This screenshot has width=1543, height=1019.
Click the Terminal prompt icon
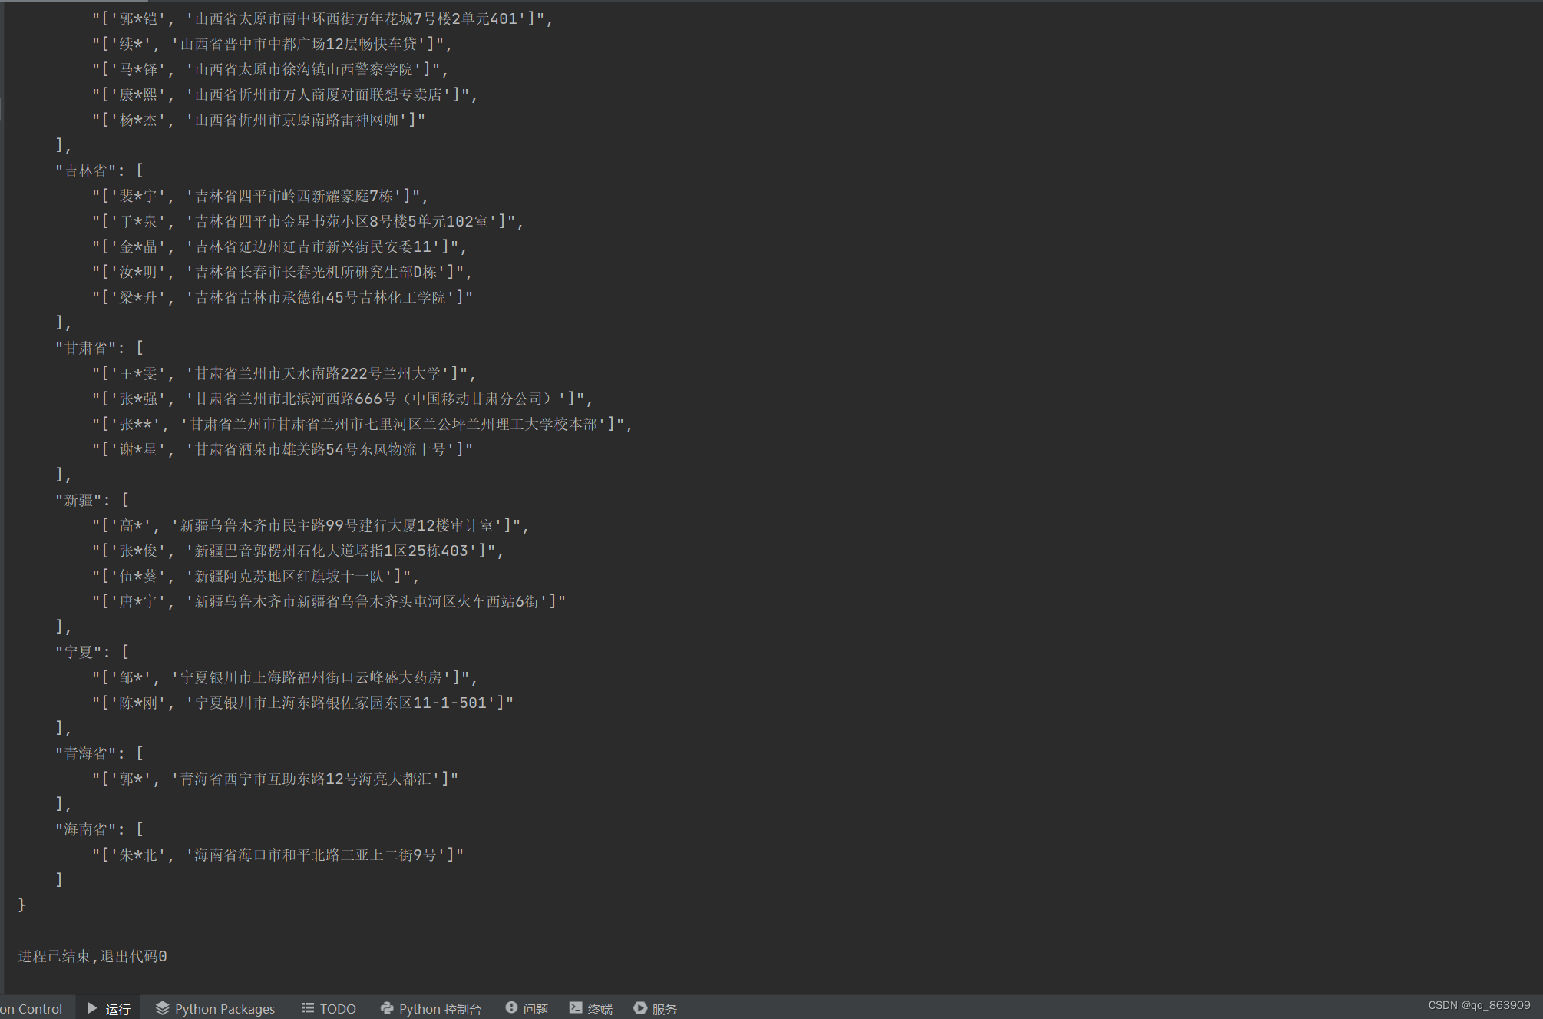tap(576, 1008)
